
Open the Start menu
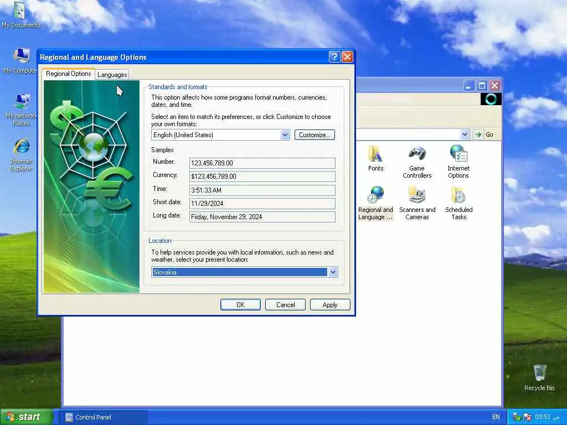pos(27,417)
